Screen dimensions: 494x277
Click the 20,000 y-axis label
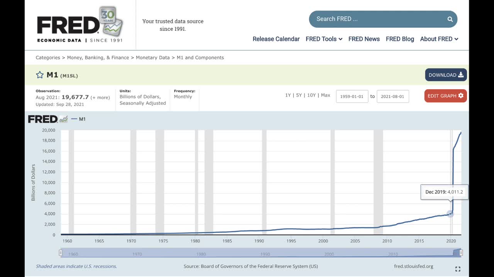point(48,130)
